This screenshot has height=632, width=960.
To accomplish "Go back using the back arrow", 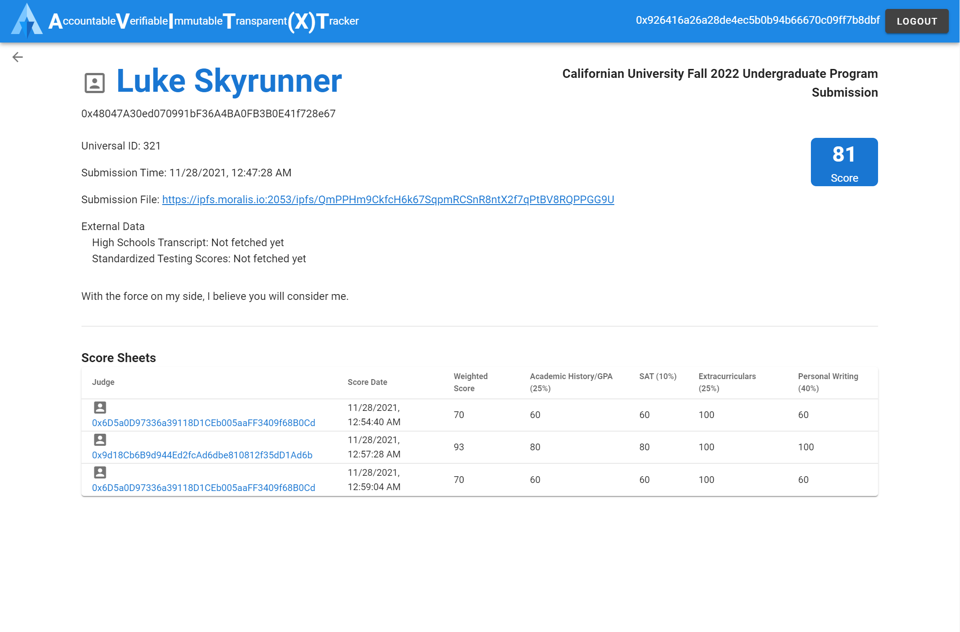I will (17, 57).
